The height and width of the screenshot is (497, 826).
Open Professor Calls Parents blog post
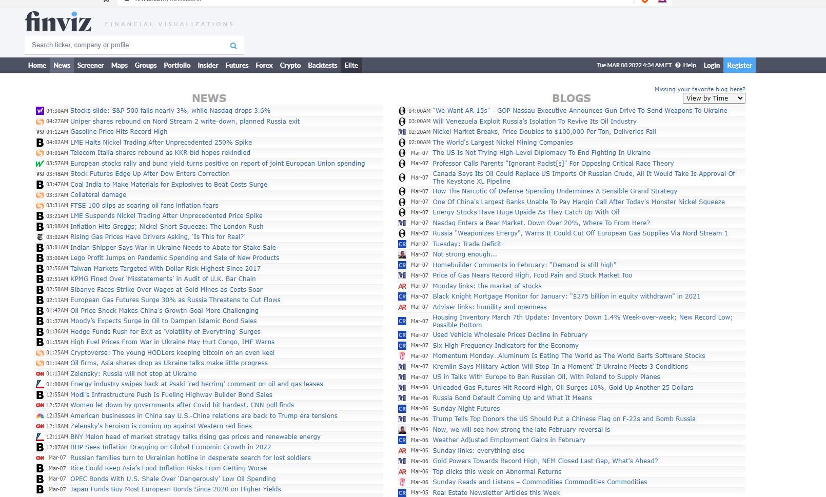[x=553, y=164]
